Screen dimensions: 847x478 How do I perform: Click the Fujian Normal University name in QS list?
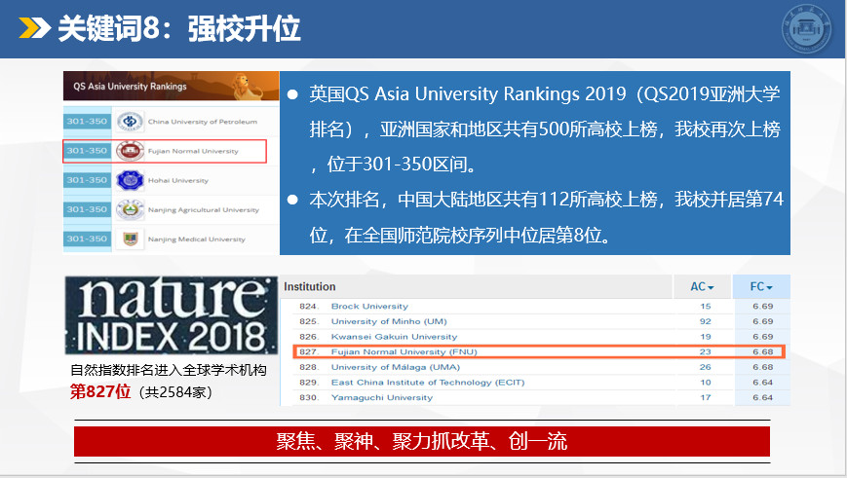pyautogui.click(x=193, y=151)
